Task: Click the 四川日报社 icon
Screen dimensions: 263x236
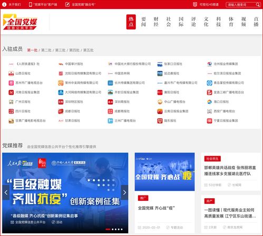Action: tap(11, 111)
